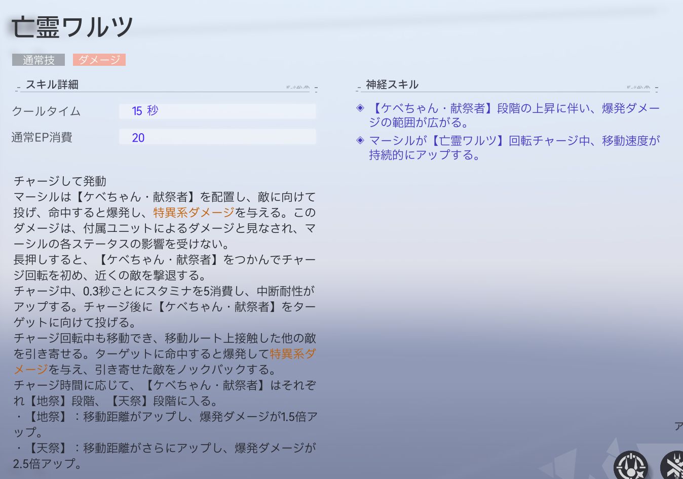Click the クールタイム label
Image resolution: width=683 pixels, height=479 pixels.
click(46, 111)
